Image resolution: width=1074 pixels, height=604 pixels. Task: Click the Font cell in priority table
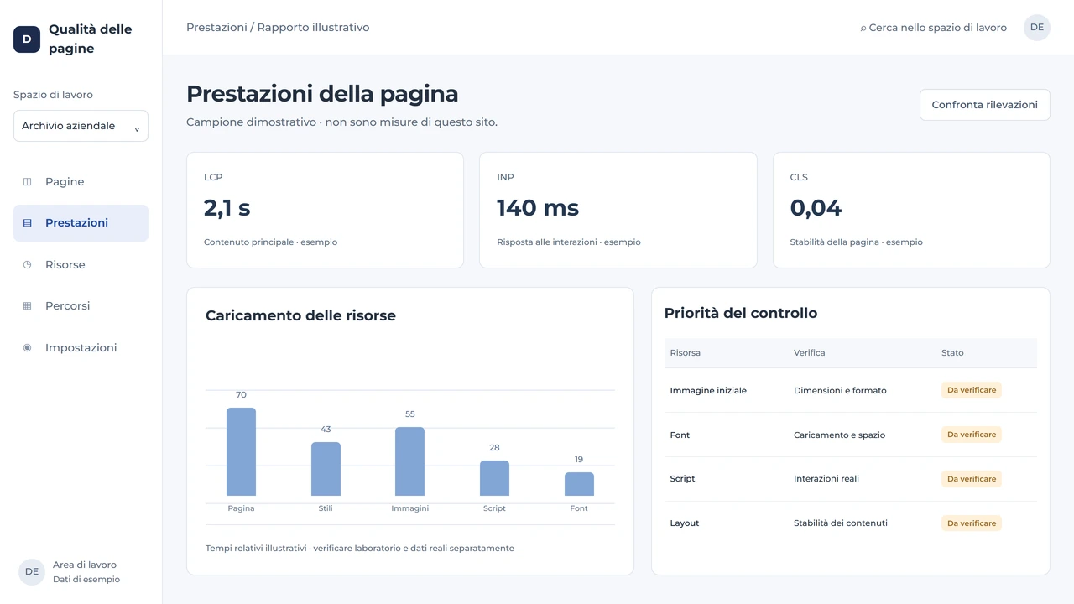tap(680, 435)
